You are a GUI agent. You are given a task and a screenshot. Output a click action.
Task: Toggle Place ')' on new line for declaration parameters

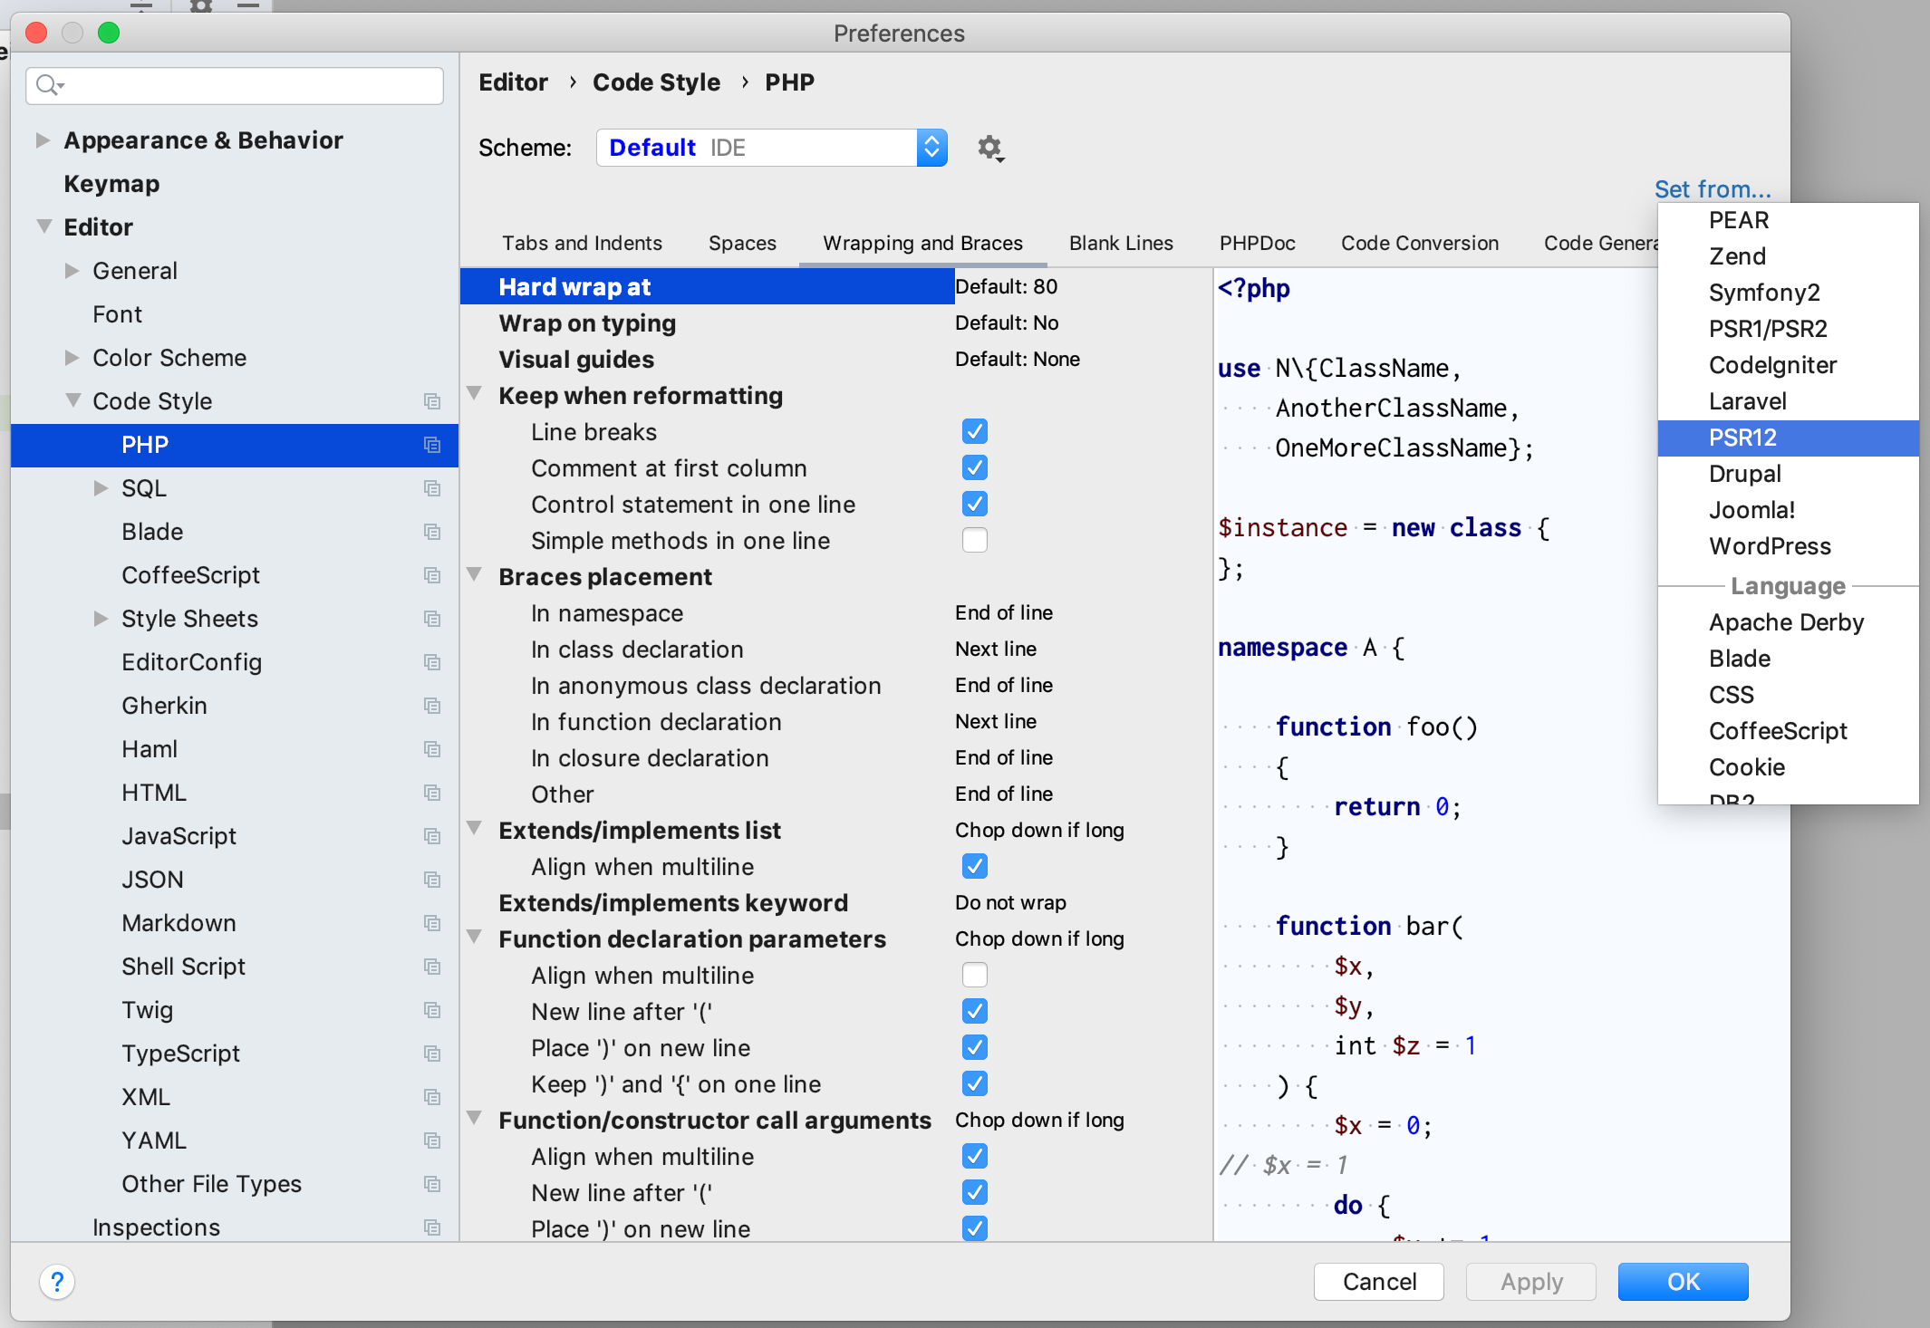point(975,1047)
